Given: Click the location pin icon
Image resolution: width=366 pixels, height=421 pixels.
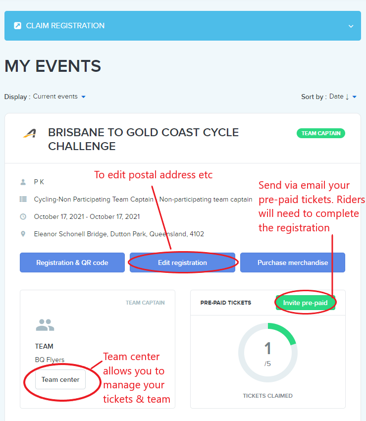Looking at the screenshot, I should (x=23, y=234).
